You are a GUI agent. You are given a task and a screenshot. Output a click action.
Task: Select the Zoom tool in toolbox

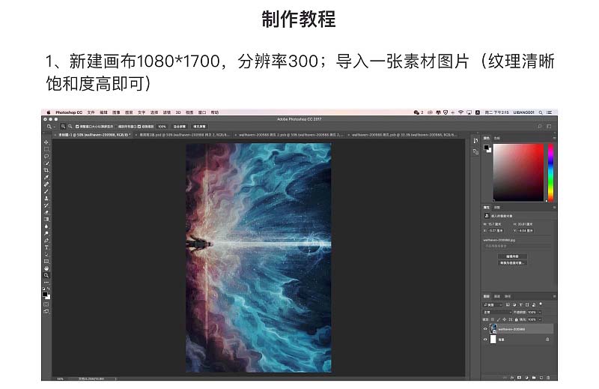pos(46,275)
